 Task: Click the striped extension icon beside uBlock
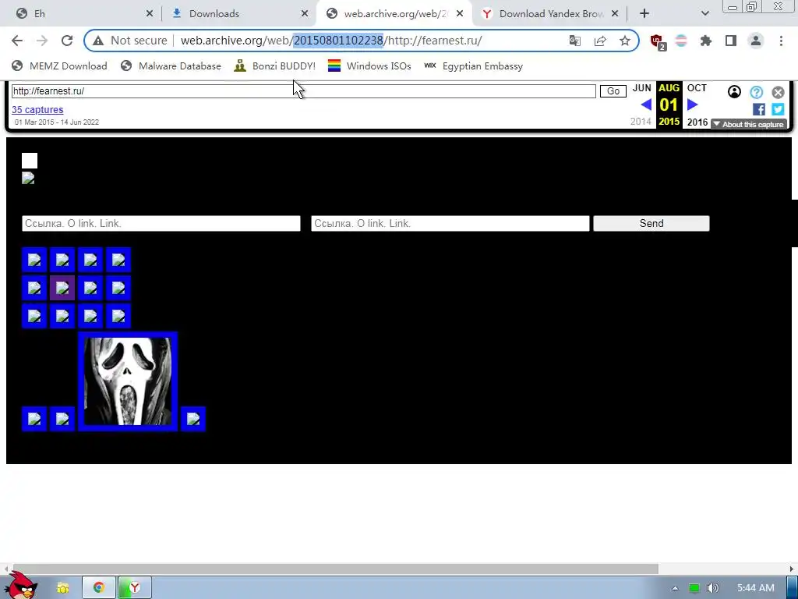pyautogui.click(x=681, y=41)
